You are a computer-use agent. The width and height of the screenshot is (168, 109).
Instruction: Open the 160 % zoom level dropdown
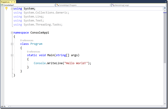[8, 106]
